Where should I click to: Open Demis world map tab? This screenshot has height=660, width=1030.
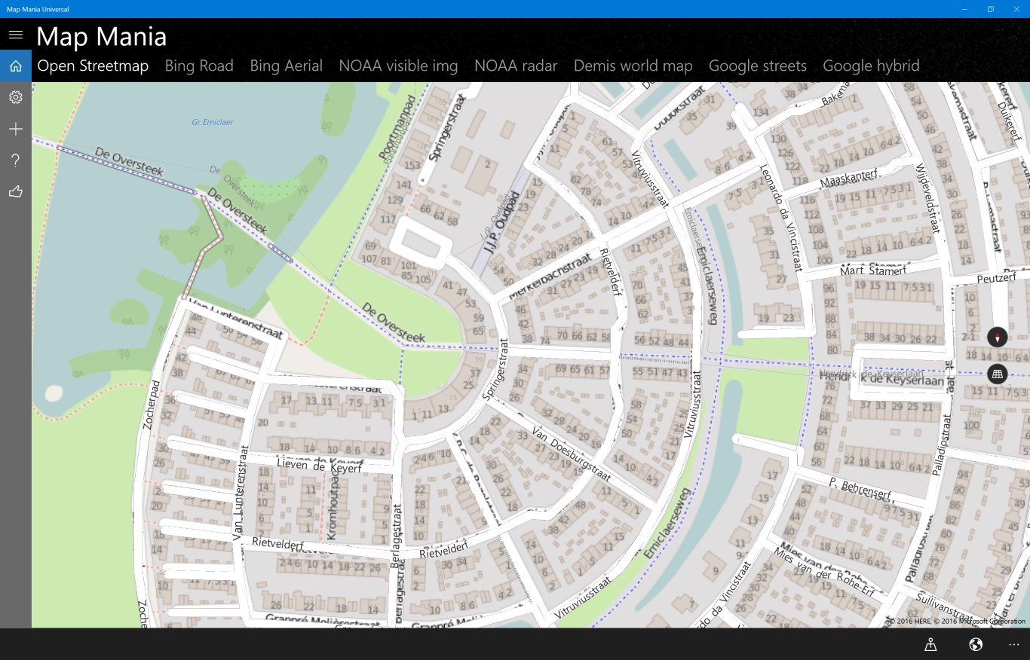coord(633,66)
